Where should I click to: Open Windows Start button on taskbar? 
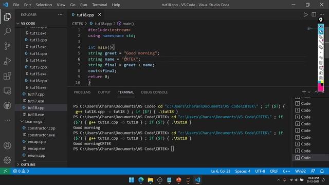point(132,180)
